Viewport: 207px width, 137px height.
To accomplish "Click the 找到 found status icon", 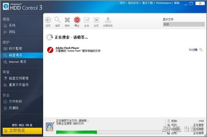I will 169,121.
